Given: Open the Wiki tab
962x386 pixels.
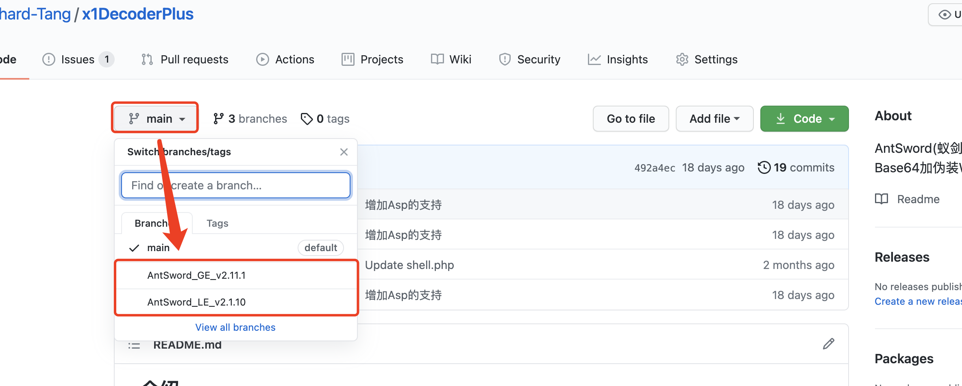Looking at the screenshot, I should (x=451, y=59).
